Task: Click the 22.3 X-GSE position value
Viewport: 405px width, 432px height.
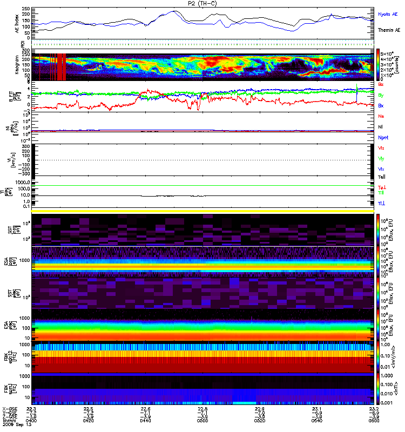Action: click(x=31, y=409)
